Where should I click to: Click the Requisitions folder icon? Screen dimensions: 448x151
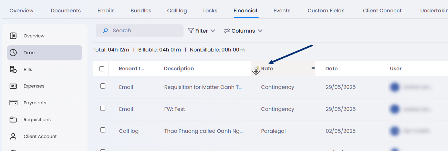(x=13, y=119)
